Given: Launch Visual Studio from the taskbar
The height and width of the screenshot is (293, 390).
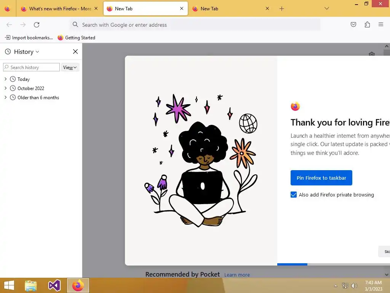Looking at the screenshot, I should point(54,285).
